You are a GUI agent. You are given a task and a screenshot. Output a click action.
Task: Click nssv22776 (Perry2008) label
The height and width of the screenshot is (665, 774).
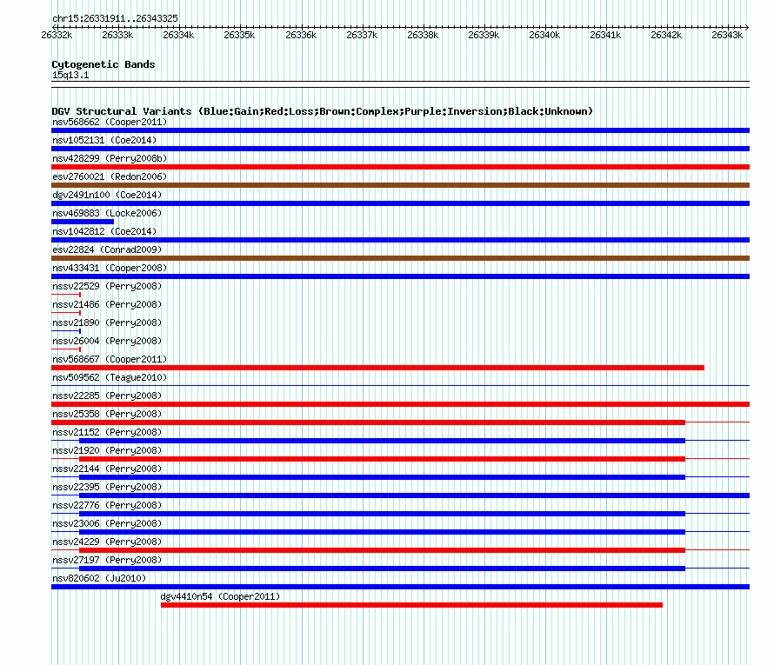107,505
